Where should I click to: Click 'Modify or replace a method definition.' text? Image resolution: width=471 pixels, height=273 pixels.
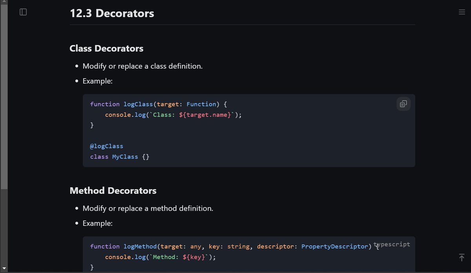(148, 208)
